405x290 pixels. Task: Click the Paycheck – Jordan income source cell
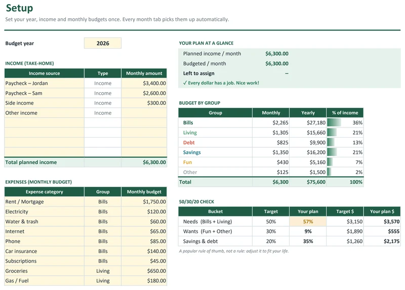(44, 83)
